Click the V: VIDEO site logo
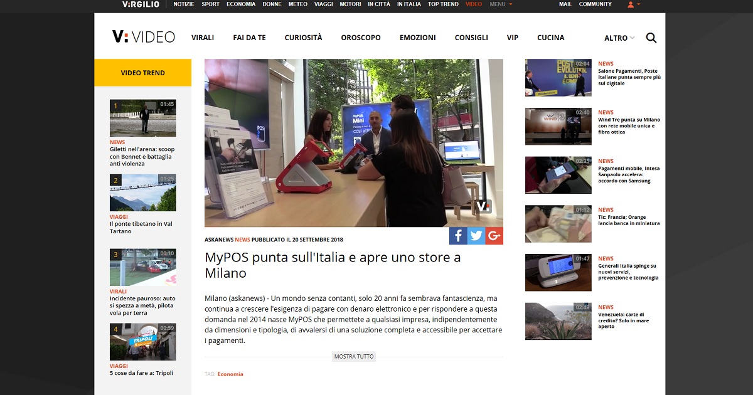This screenshot has width=753, height=395. 144,37
